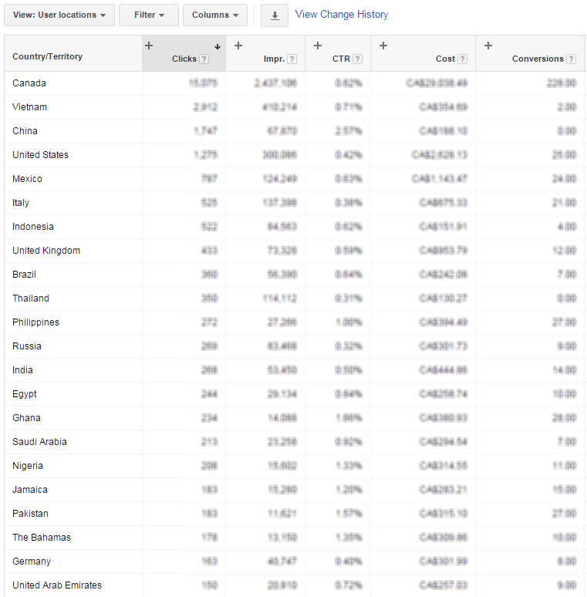Sort by the Impr. column header
This screenshot has width=587, height=597.
click(x=274, y=59)
